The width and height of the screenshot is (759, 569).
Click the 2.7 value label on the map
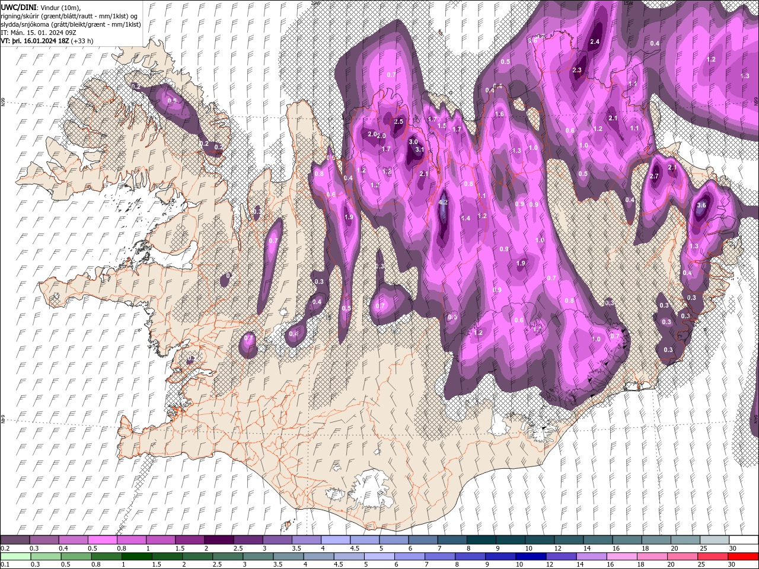(x=655, y=177)
